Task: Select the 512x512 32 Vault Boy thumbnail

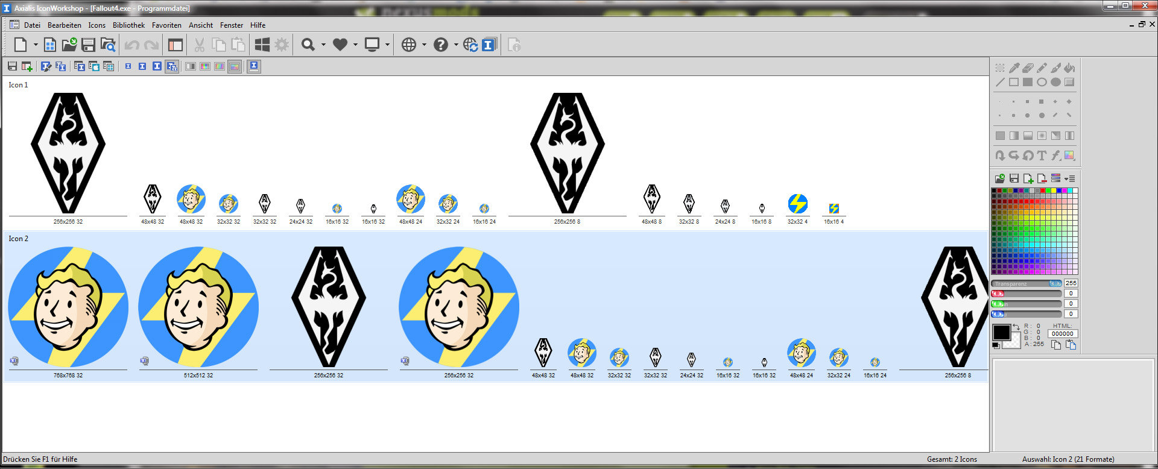Action: pos(198,307)
